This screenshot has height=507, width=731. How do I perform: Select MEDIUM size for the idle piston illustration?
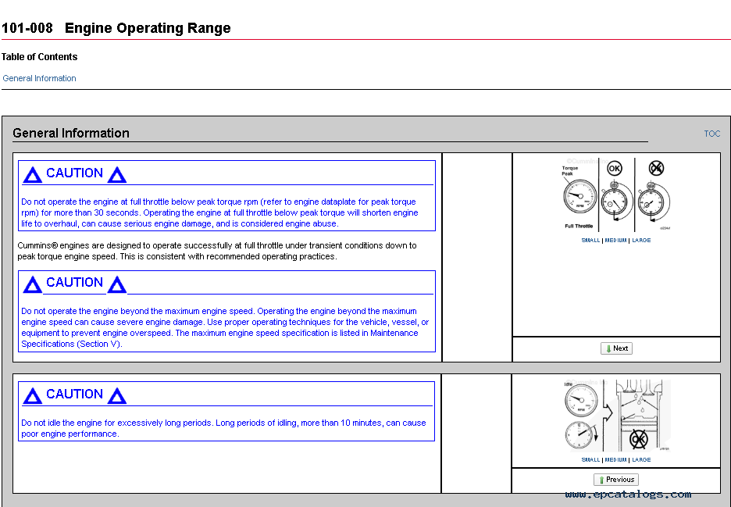pos(615,459)
